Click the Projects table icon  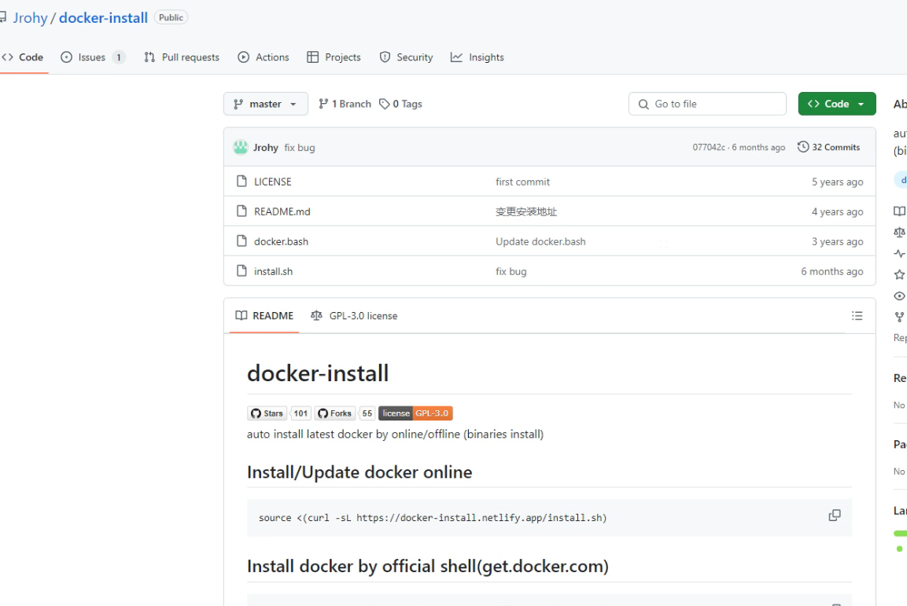313,57
